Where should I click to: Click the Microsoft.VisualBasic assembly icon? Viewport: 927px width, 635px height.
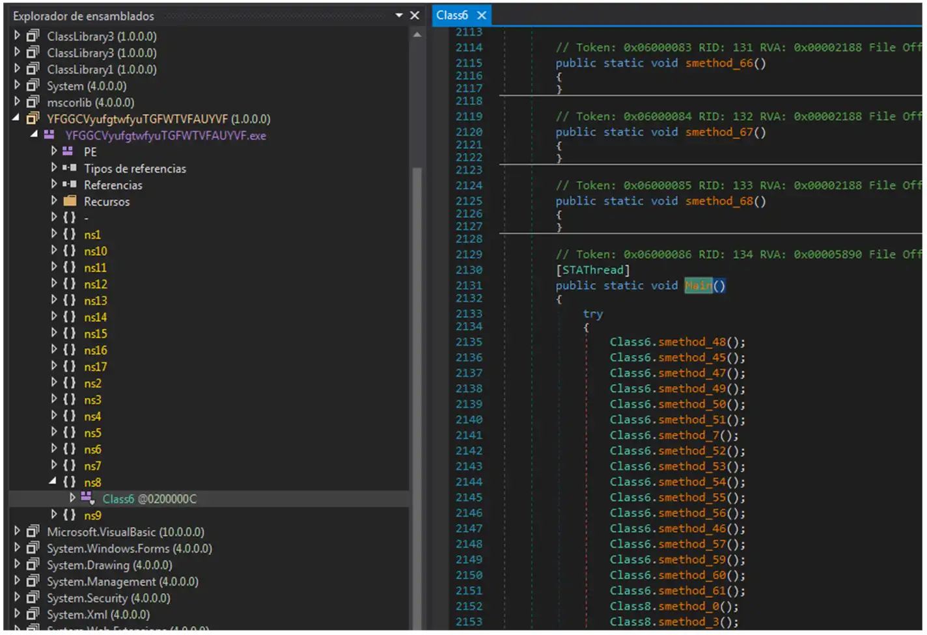(33, 532)
